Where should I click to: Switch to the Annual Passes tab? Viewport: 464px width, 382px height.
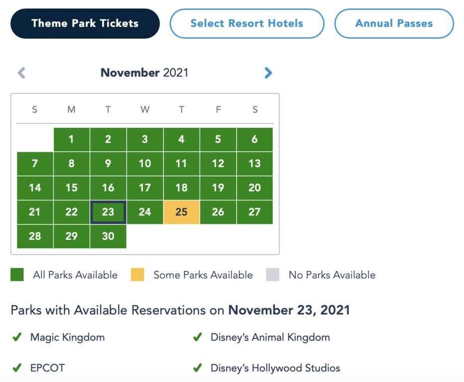(394, 23)
